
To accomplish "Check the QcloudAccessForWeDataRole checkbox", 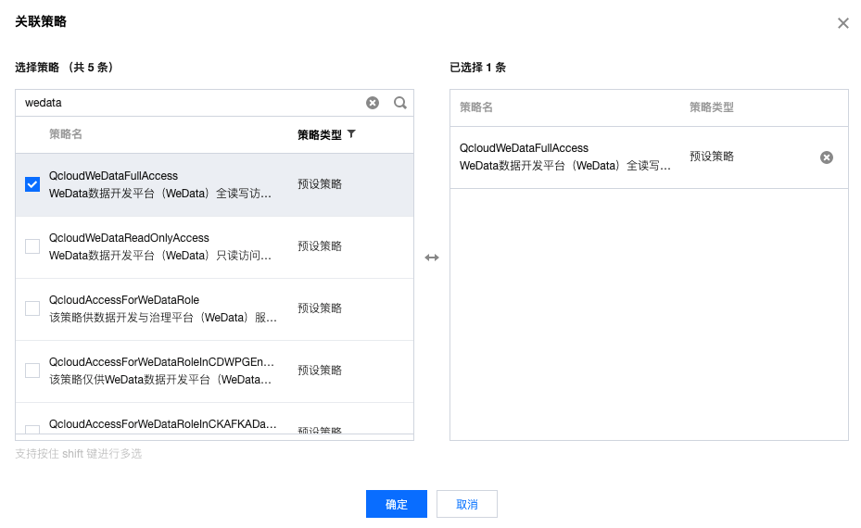I will (32, 308).
